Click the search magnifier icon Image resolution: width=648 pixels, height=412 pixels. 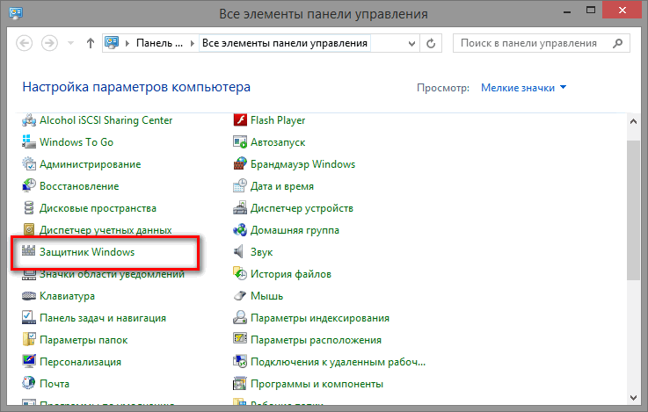617,43
